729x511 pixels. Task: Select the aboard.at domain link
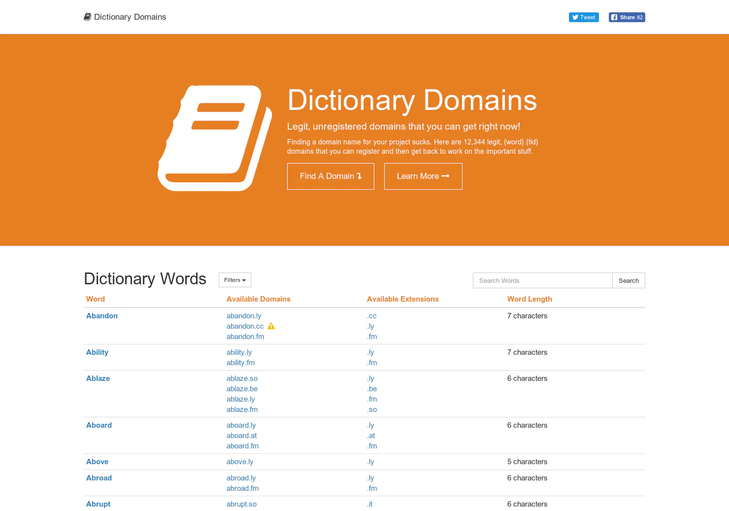coord(241,436)
